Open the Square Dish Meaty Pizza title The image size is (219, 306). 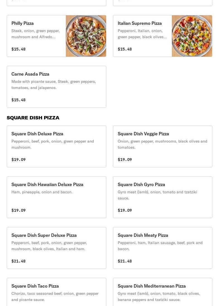point(143,235)
